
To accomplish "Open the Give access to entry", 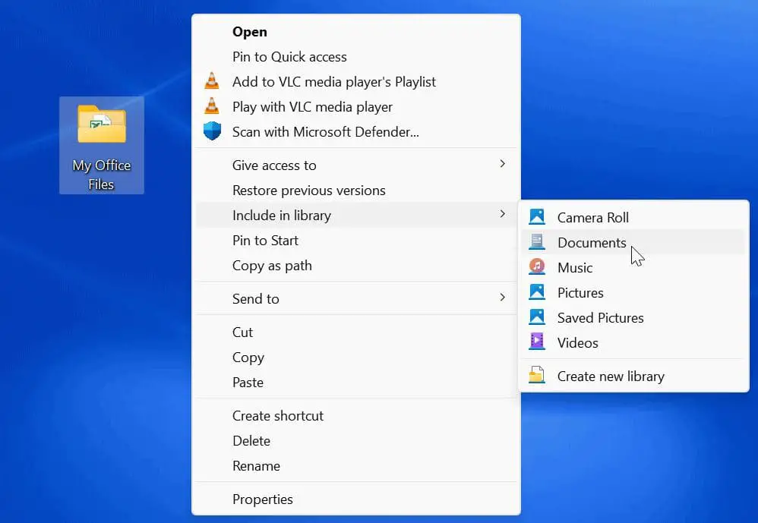I will click(x=356, y=165).
